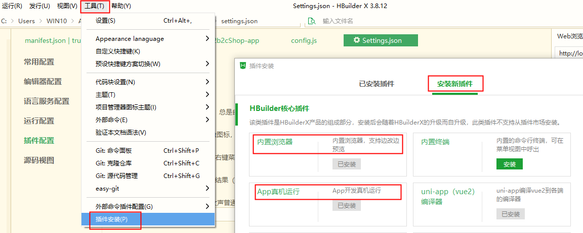This screenshot has width=583, height=233.
Task: Click the file search icon
Action: (x=312, y=21)
